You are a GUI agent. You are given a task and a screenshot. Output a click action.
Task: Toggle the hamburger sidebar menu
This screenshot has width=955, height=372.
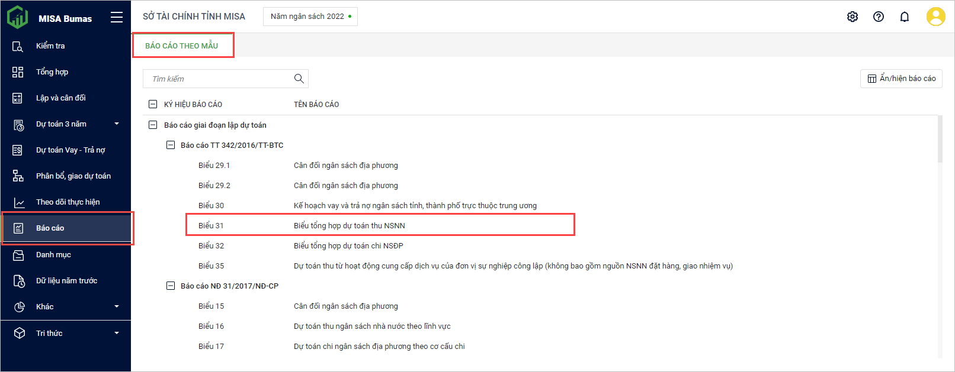(117, 18)
